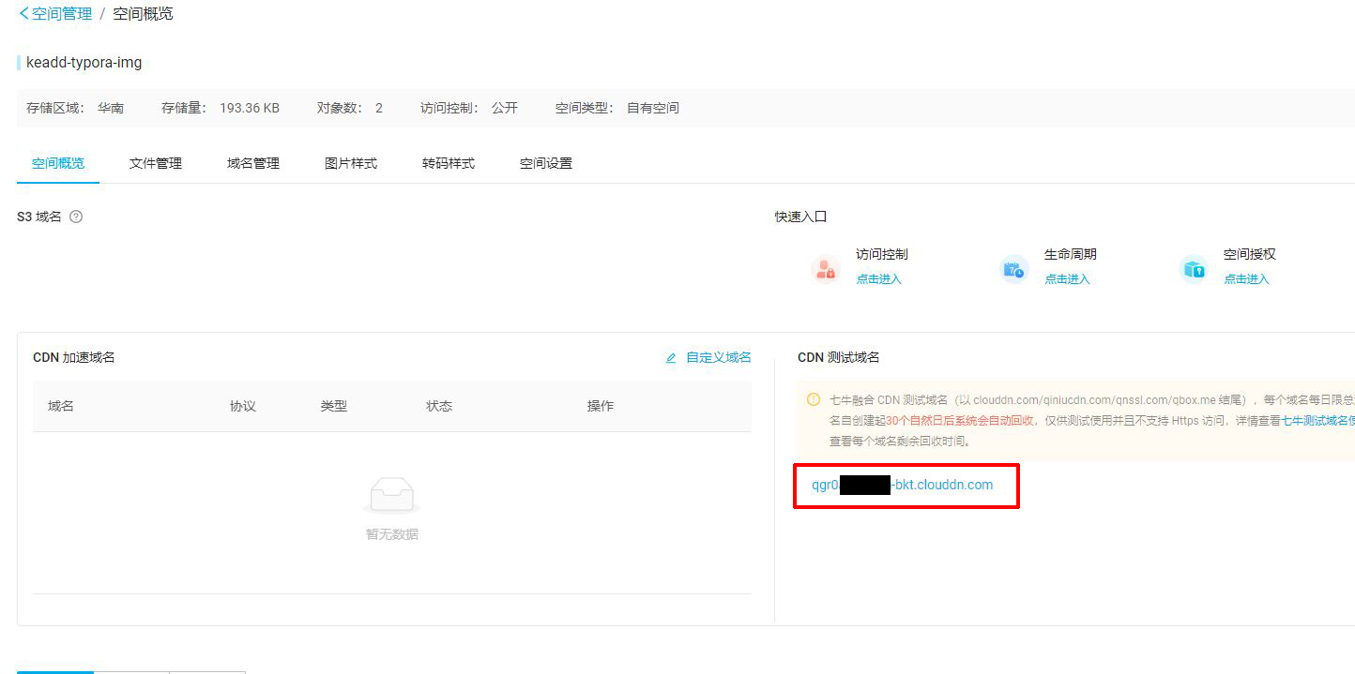The image size is (1355, 674).
Task: Go to the 空间设置 tab
Action: (x=546, y=163)
